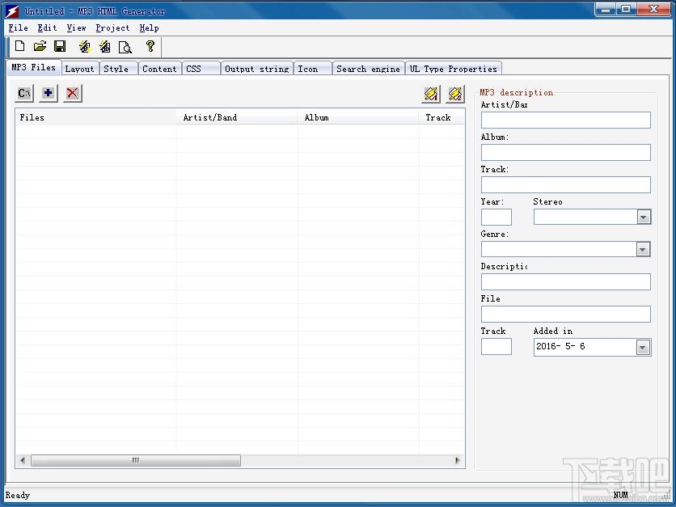Click the File input field

click(566, 314)
